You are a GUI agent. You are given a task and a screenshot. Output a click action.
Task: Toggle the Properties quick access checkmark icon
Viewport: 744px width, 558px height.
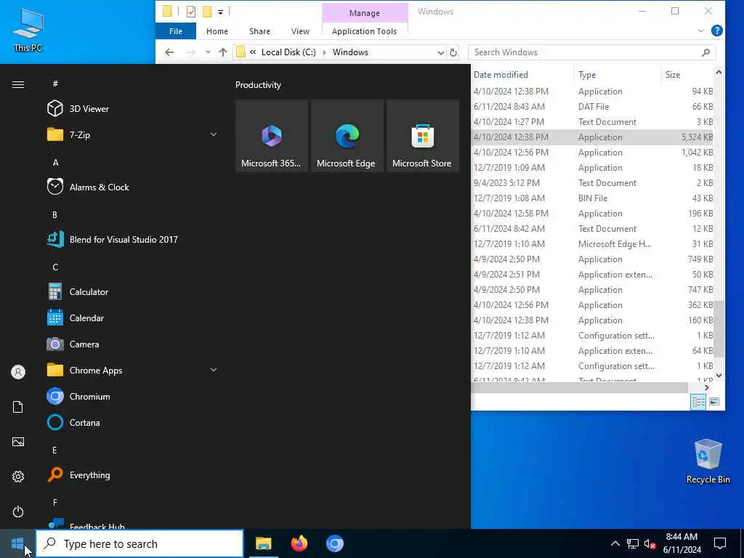click(191, 12)
